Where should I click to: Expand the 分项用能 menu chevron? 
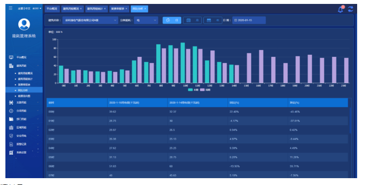coord(38,111)
